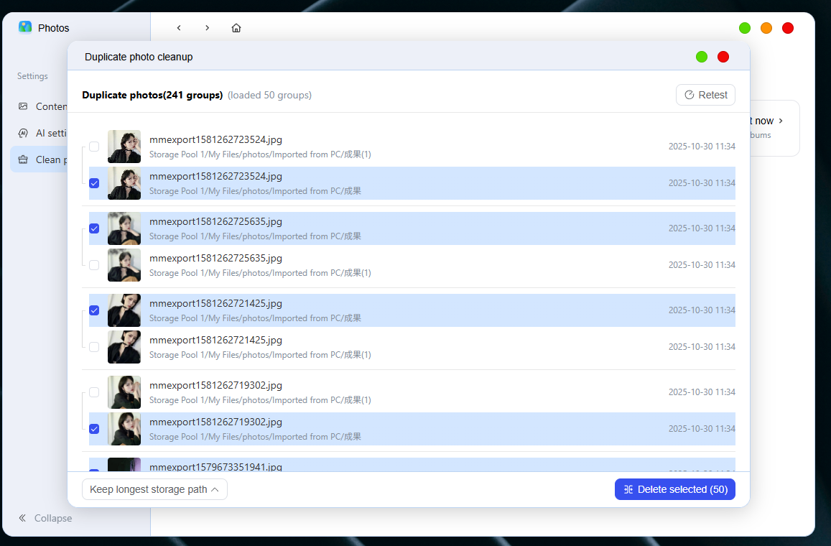Click the 'Duplicate photos(241 groups)' heading
The width and height of the screenshot is (831, 546).
click(152, 96)
